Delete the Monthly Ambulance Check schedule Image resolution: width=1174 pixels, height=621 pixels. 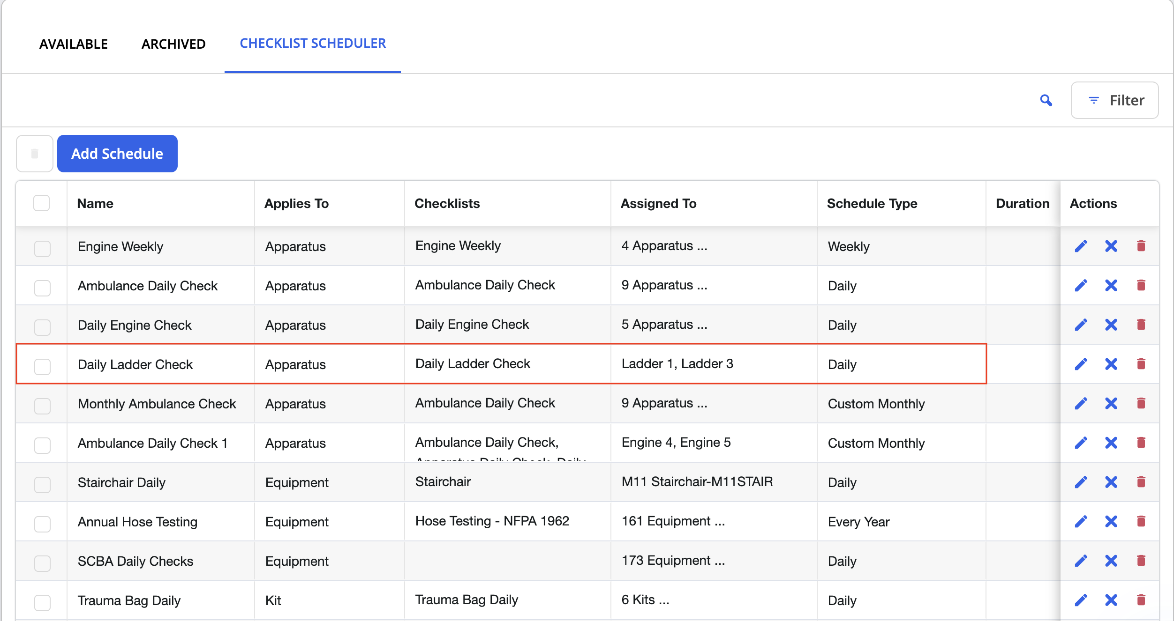pyautogui.click(x=1141, y=403)
